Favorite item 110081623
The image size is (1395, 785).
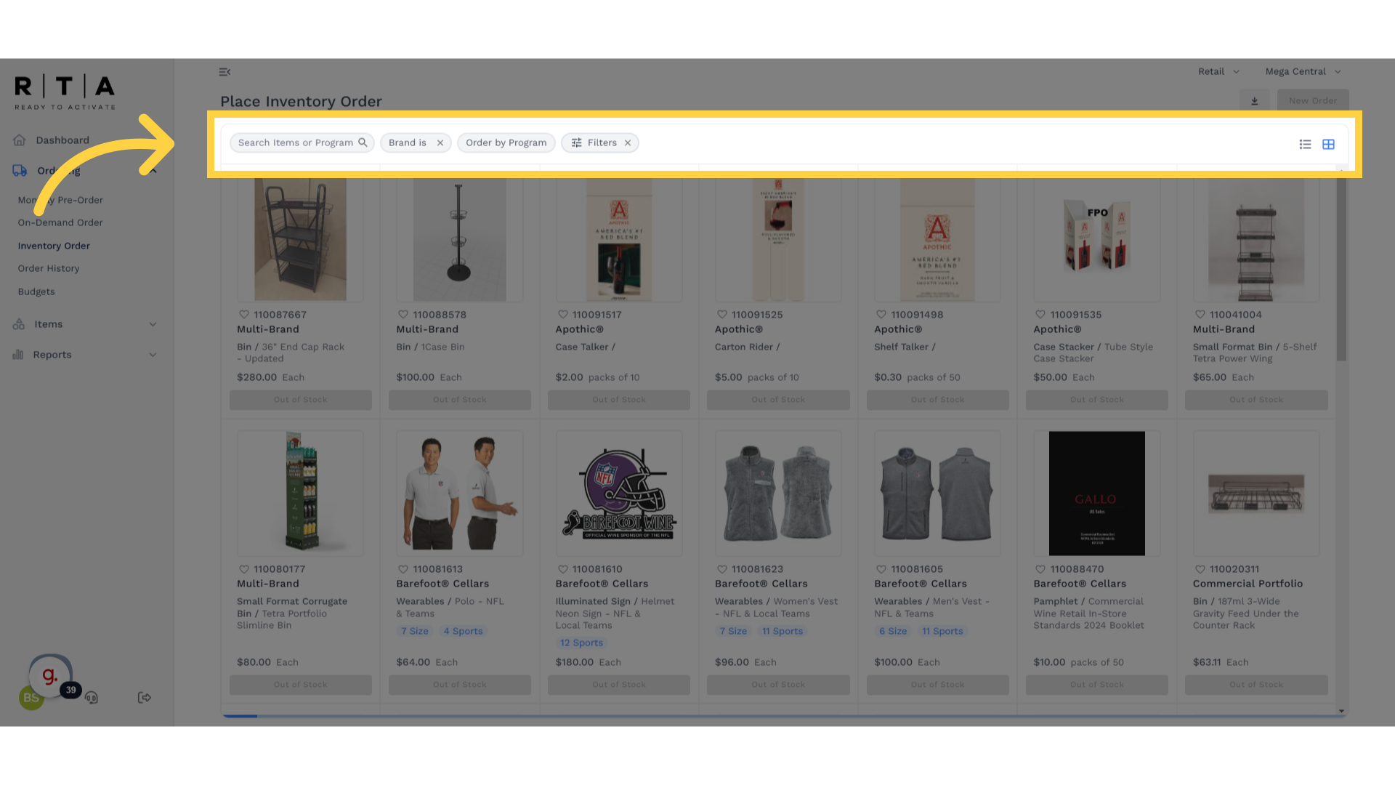click(722, 569)
